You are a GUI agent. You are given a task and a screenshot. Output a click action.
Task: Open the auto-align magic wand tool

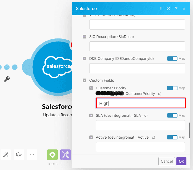(6, 155)
